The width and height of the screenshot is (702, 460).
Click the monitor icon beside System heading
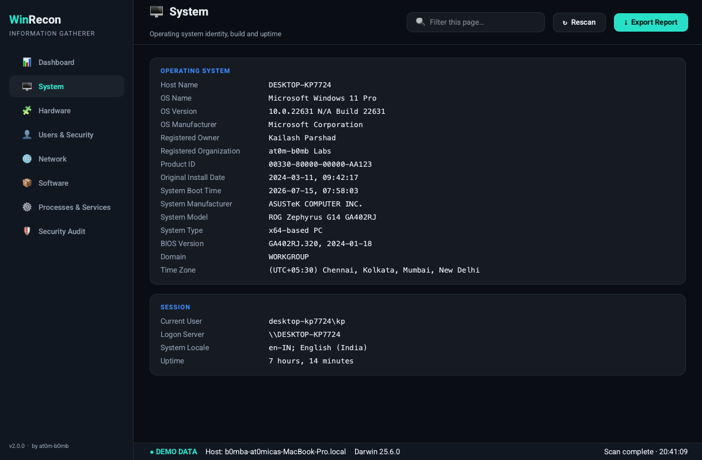pos(157,11)
